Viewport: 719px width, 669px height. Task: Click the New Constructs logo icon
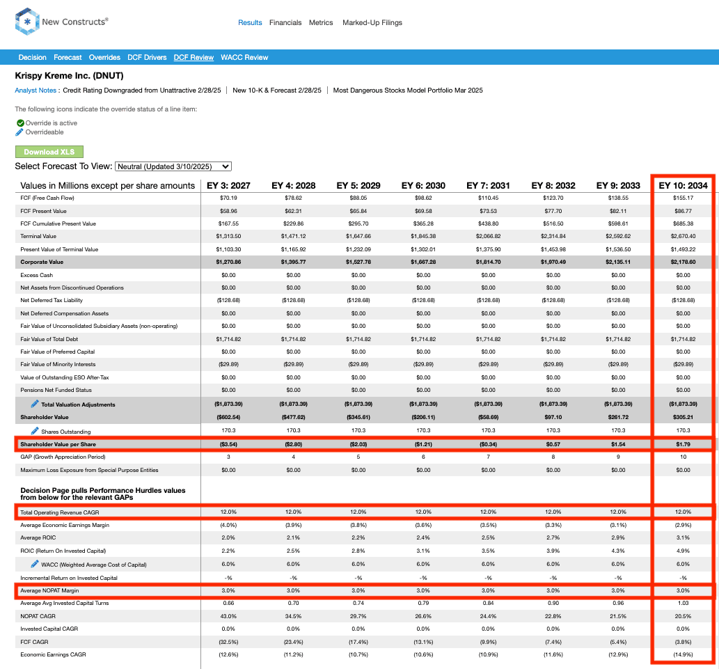26,22
